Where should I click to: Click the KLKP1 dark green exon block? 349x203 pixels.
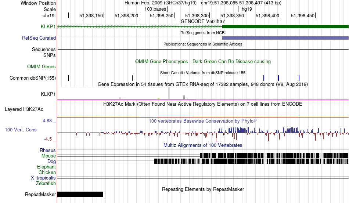[285, 27]
